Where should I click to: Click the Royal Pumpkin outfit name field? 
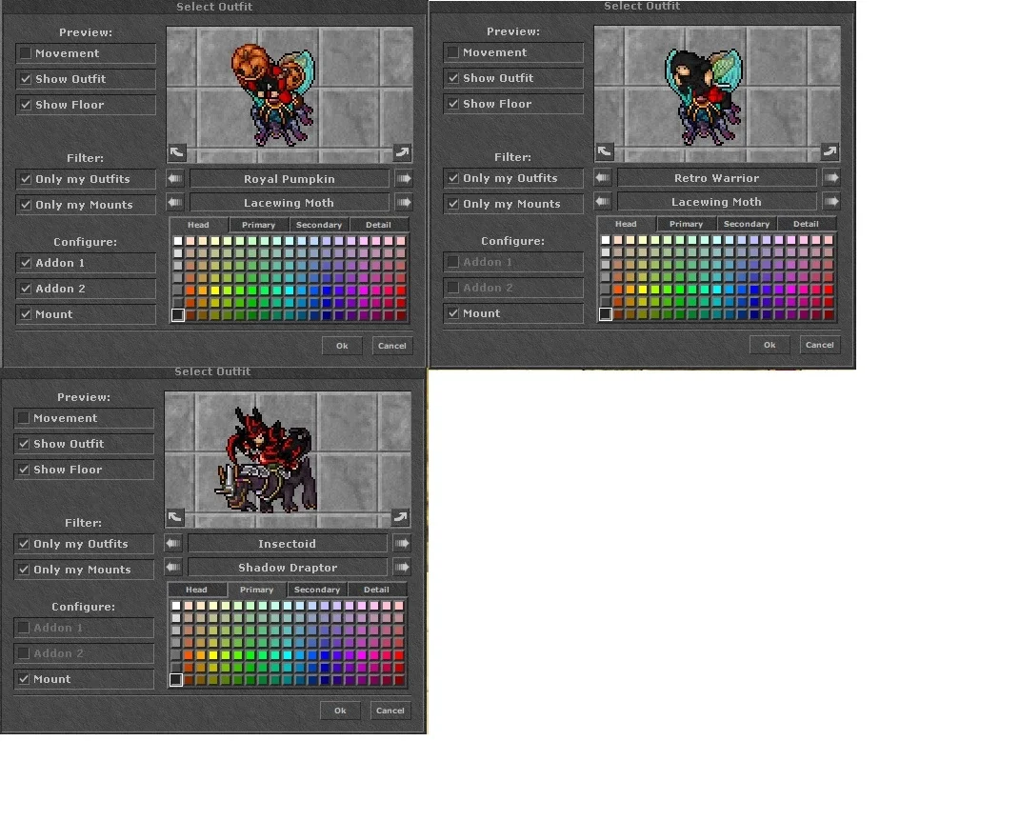[290, 178]
